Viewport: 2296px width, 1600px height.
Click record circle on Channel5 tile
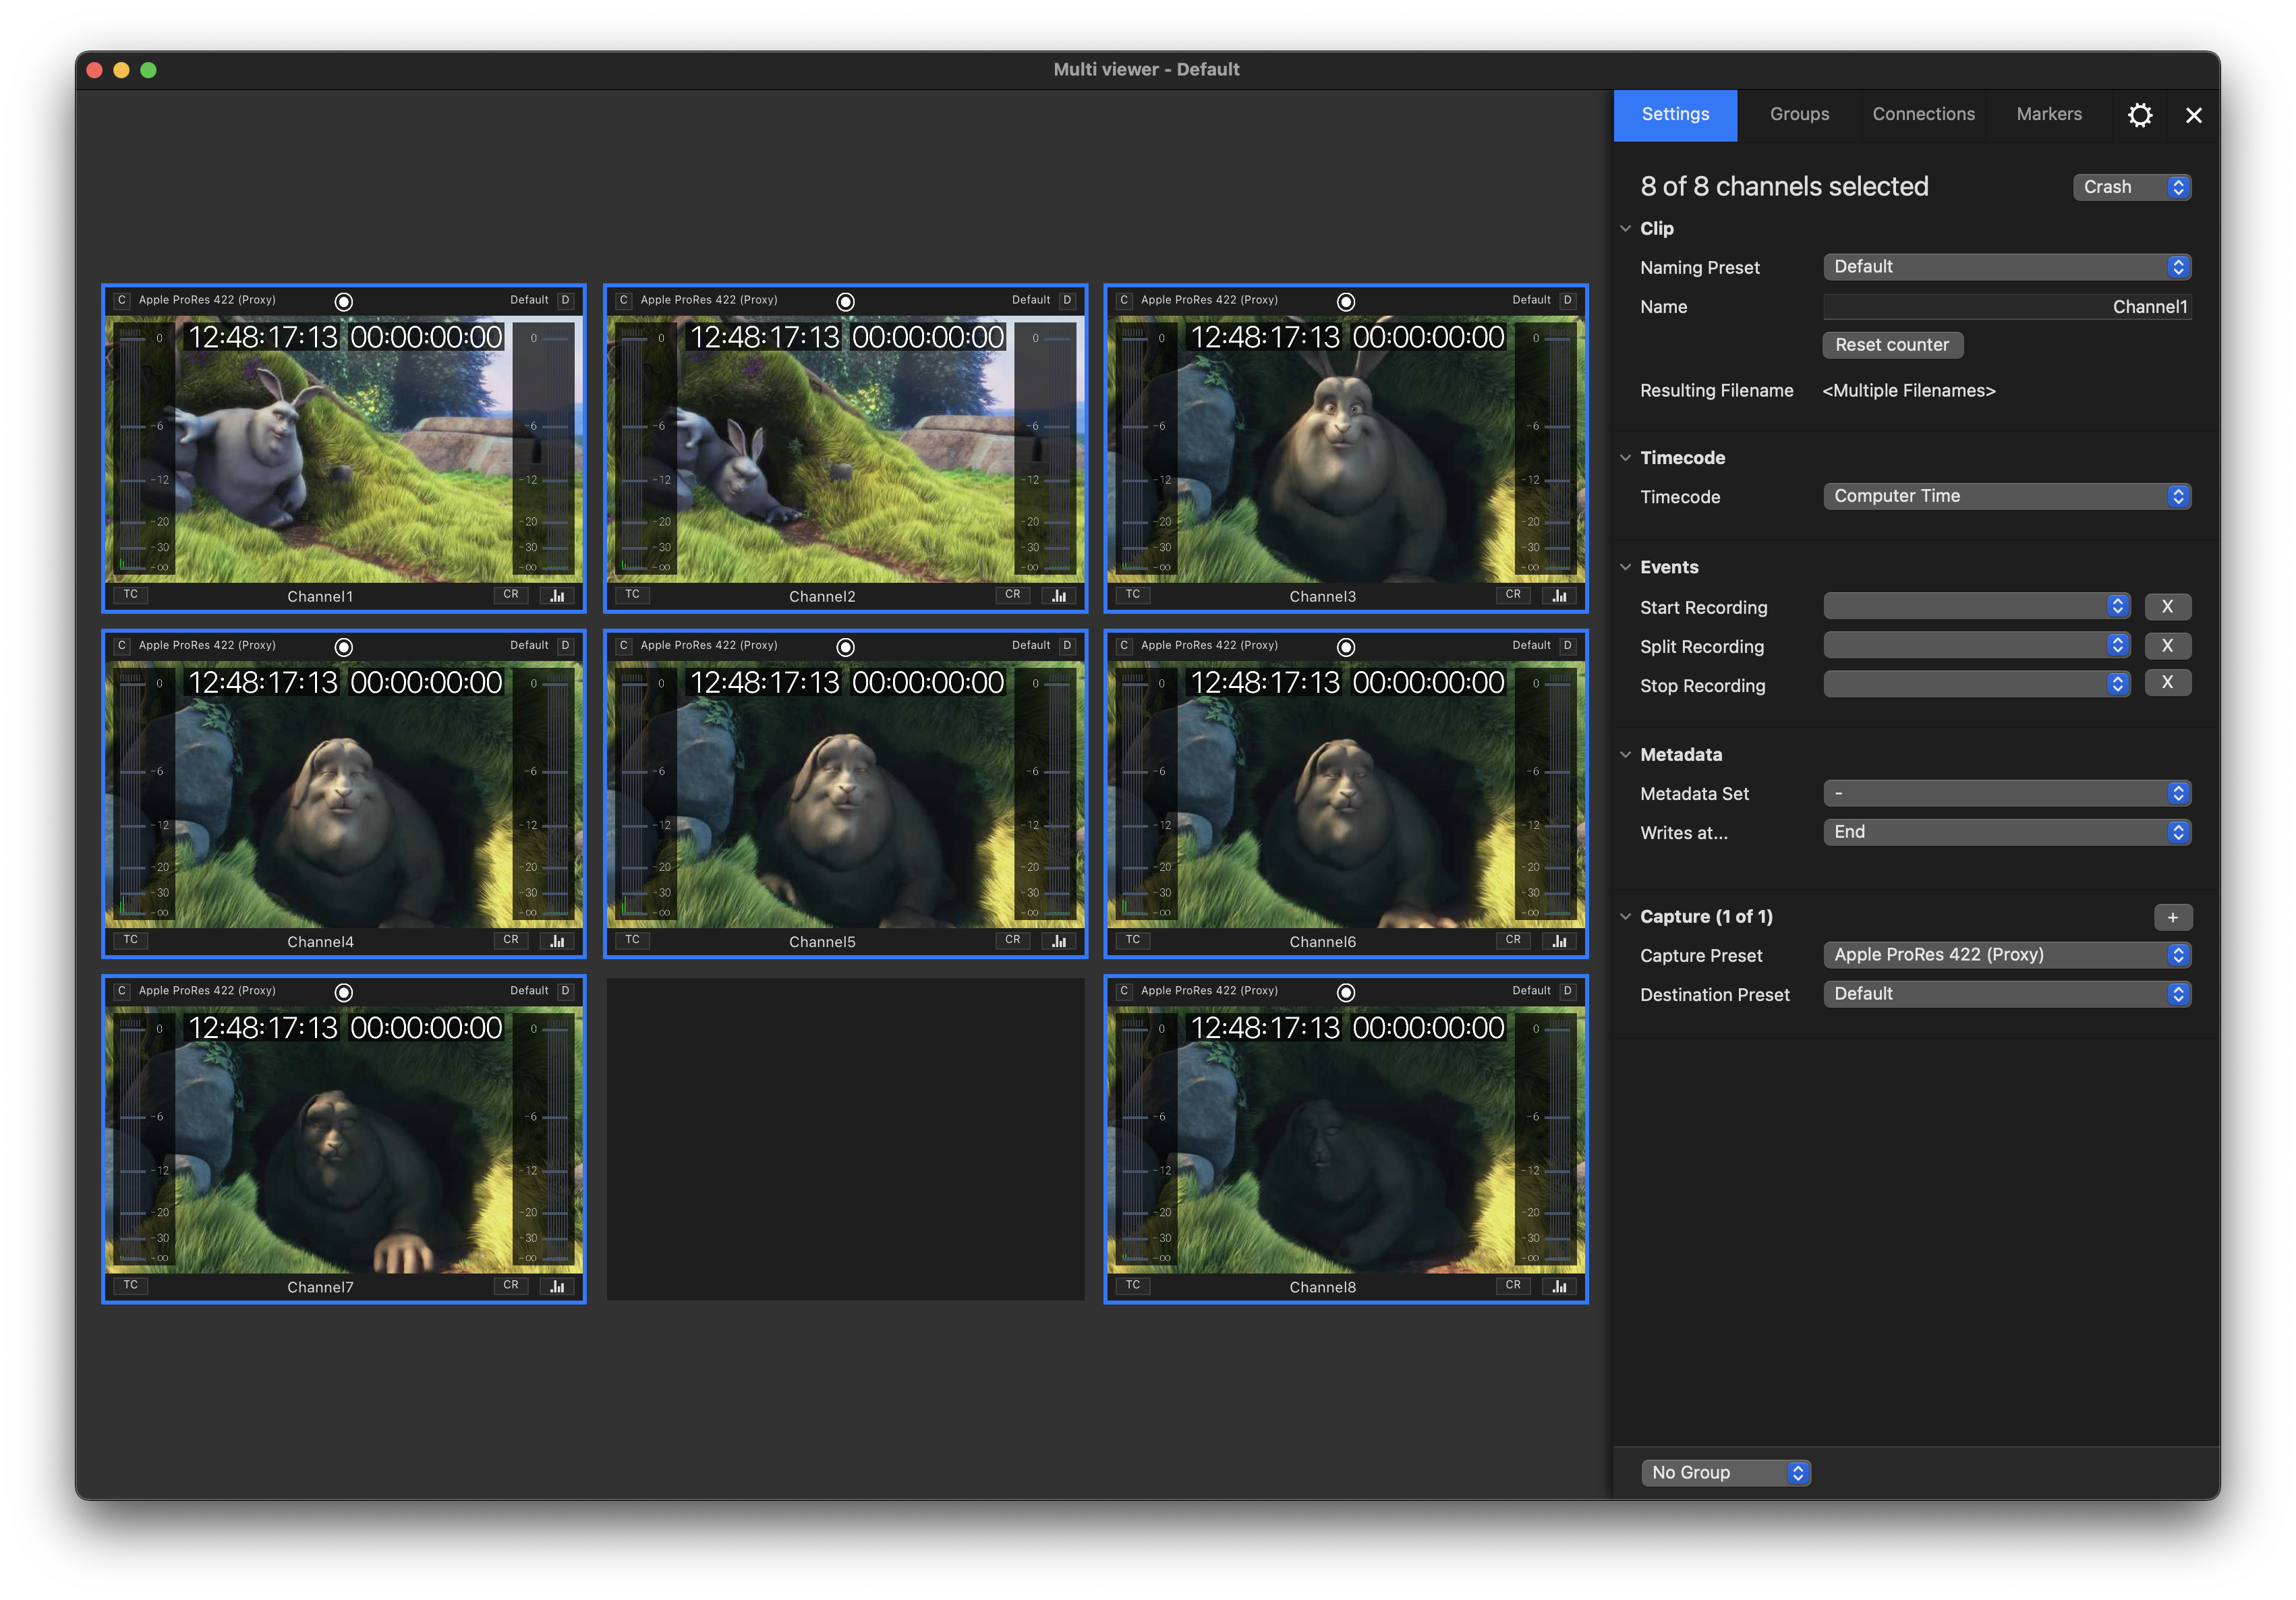(845, 647)
